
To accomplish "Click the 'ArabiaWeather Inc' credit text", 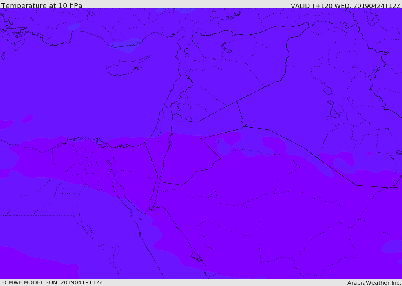I will [374, 283].
